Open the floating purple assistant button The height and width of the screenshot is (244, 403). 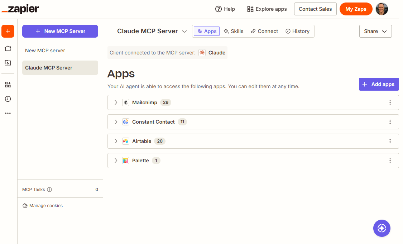382,228
